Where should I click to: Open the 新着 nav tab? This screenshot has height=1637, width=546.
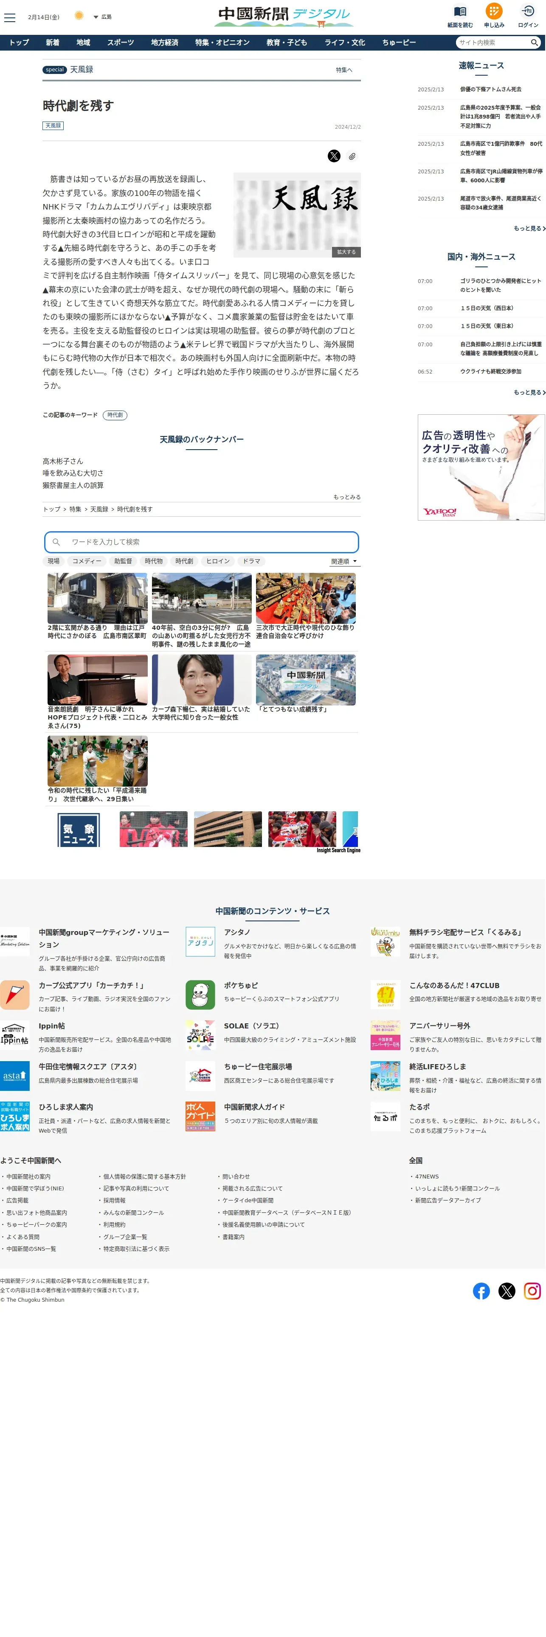coord(53,42)
